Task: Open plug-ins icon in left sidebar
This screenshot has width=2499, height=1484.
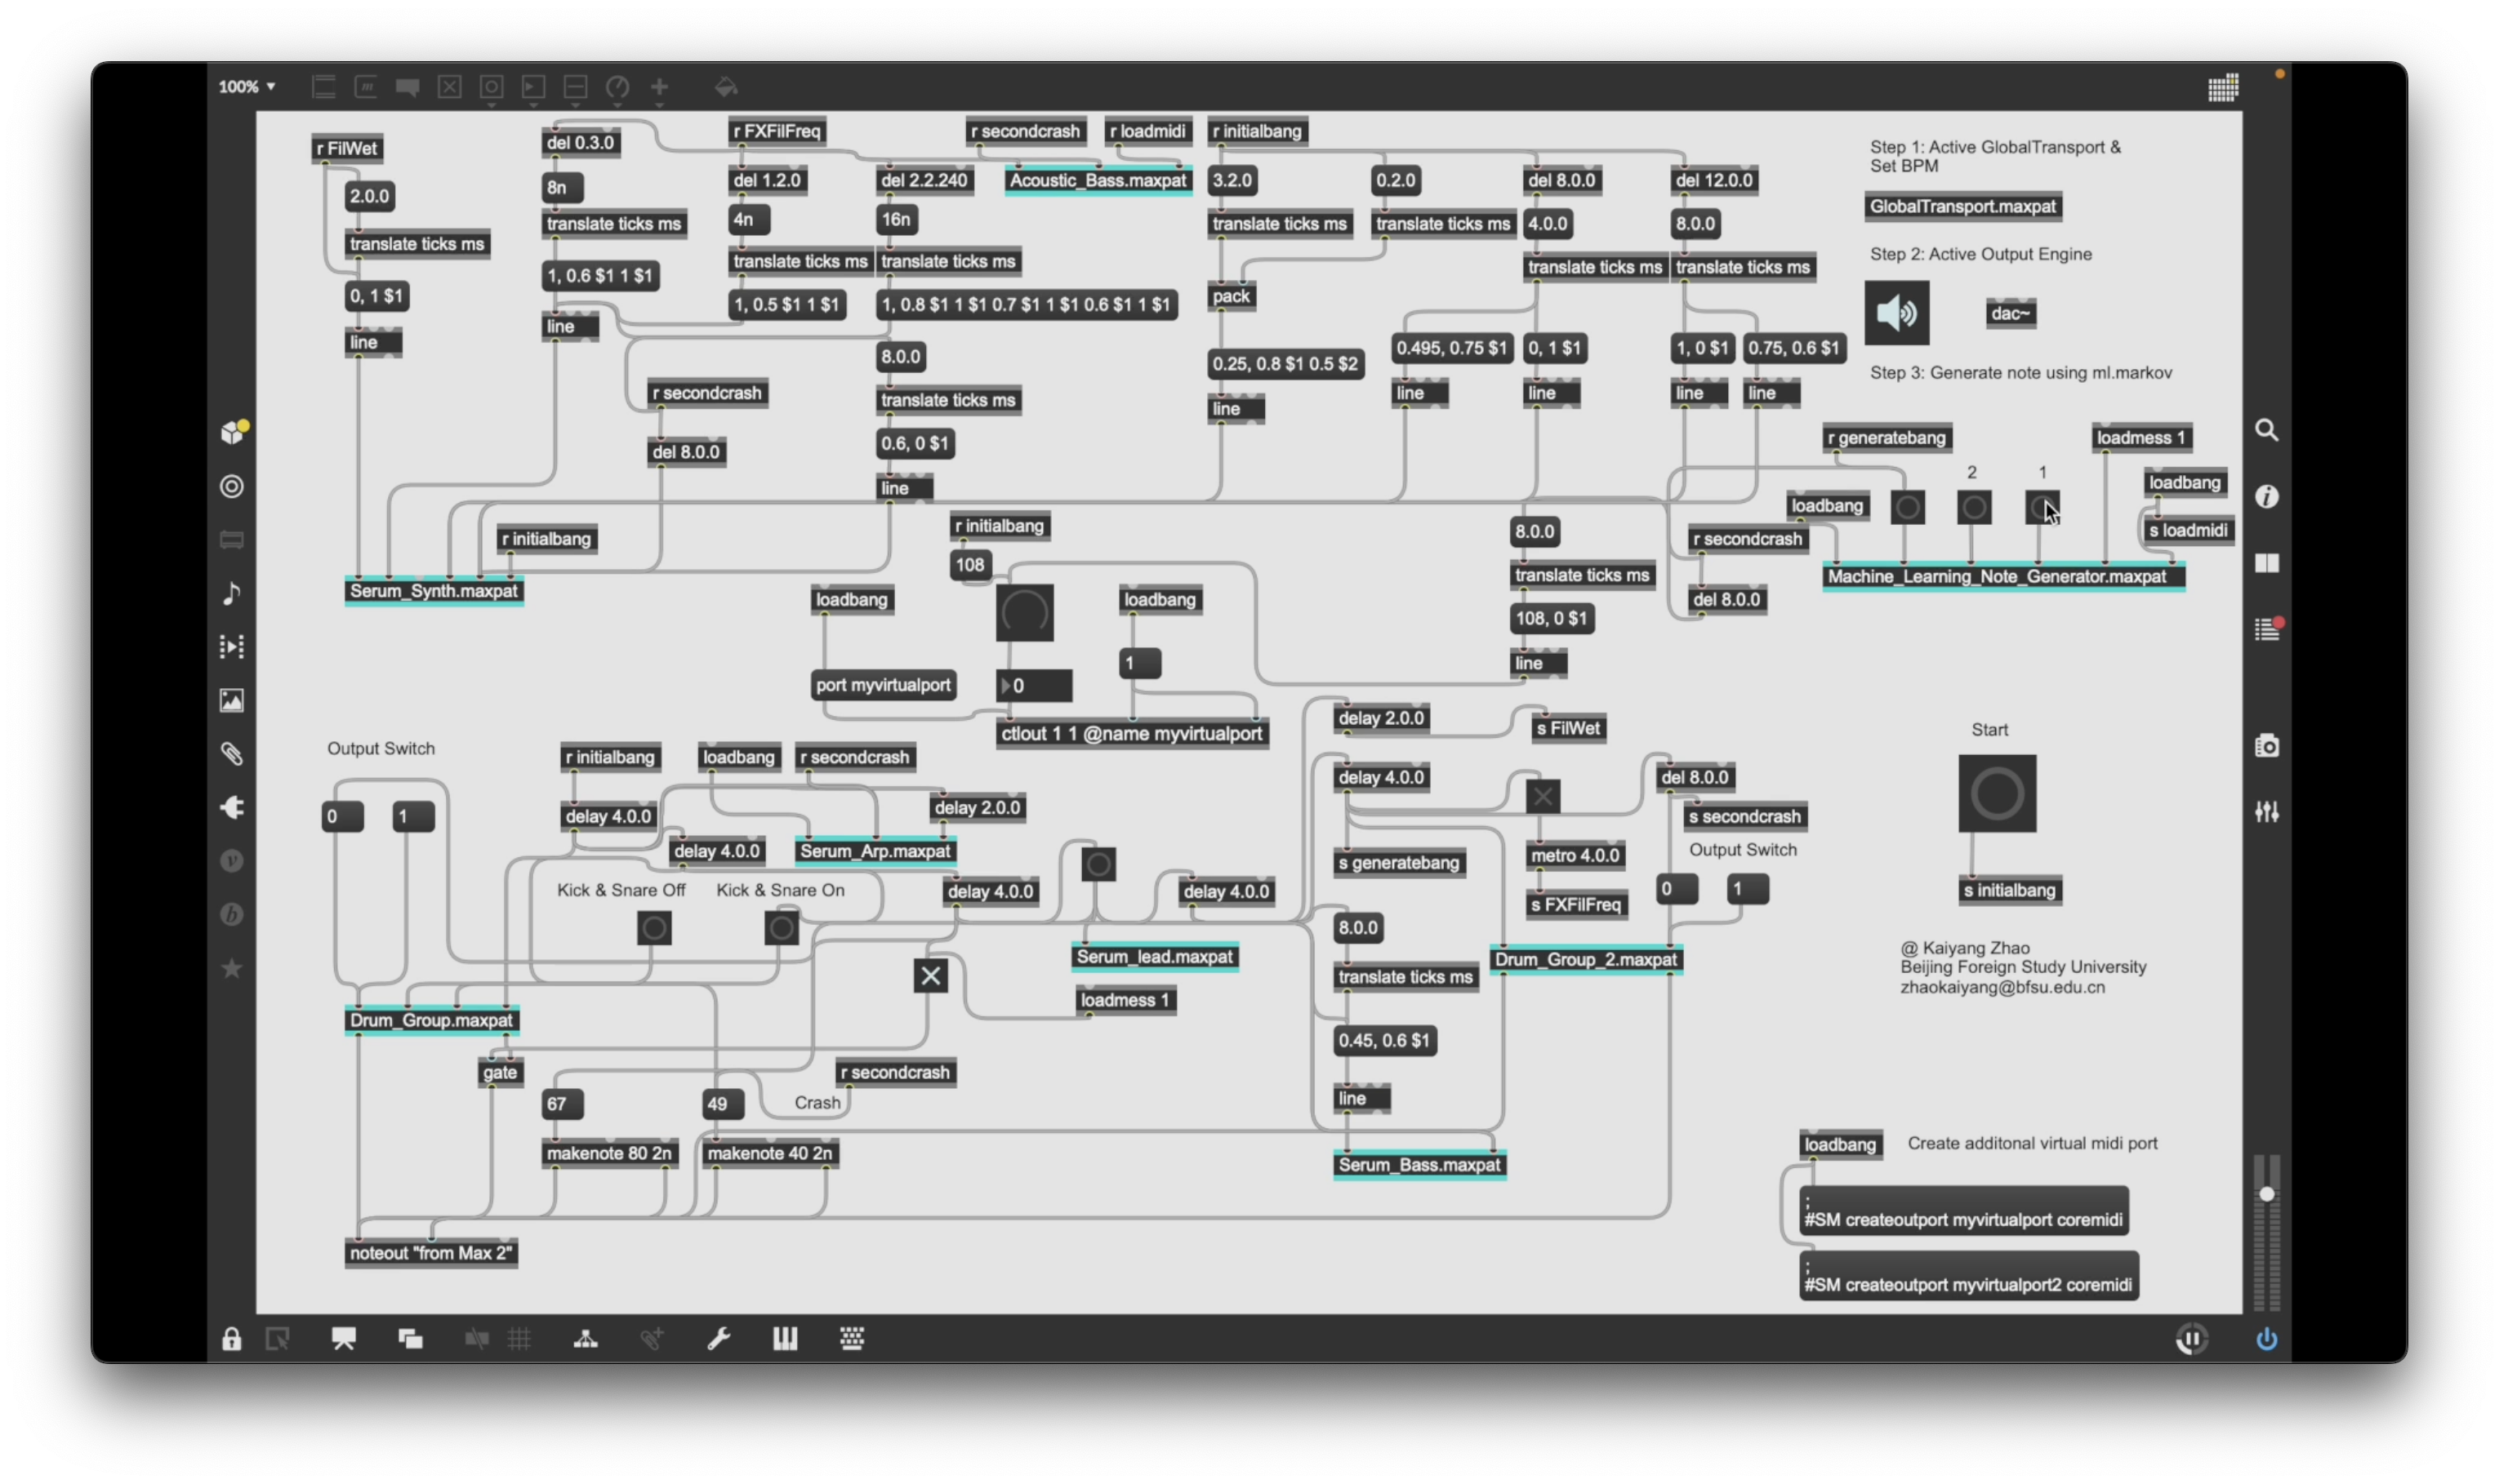Action: click(x=231, y=807)
